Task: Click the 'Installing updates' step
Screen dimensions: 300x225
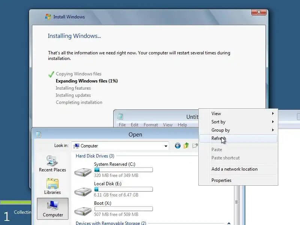Action: [x=73, y=95]
